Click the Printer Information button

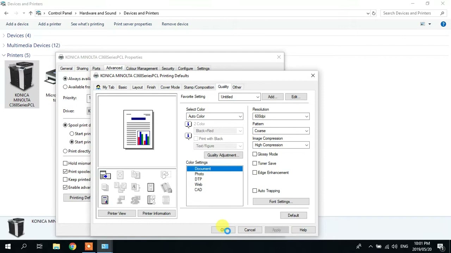(x=156, y=213)
